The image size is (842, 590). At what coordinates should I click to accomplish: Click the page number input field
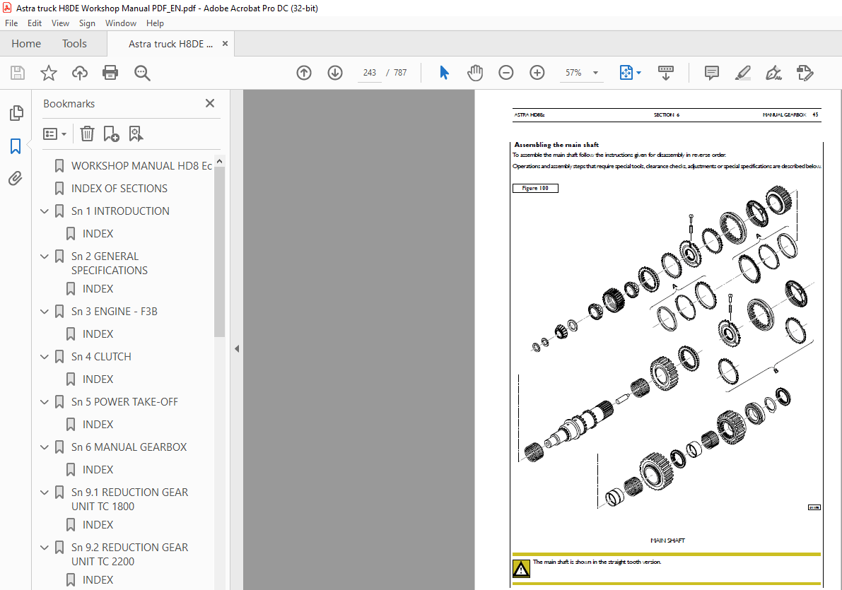click(369, 73)
